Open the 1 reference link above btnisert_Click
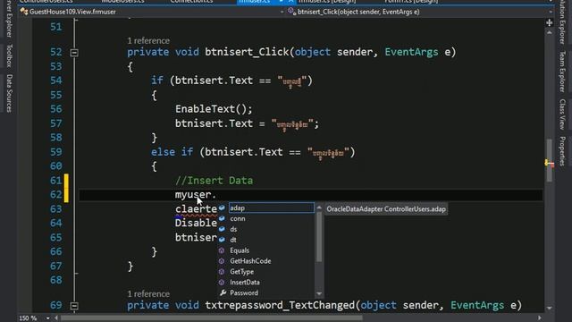Screen dimensions: 572x322 (148, 40)
